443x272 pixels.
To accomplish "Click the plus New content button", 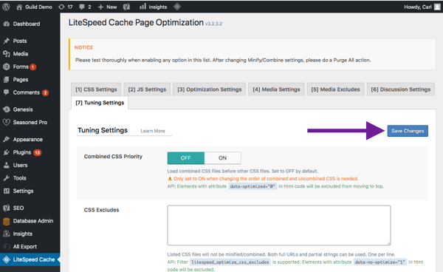I will coord(107,7).
